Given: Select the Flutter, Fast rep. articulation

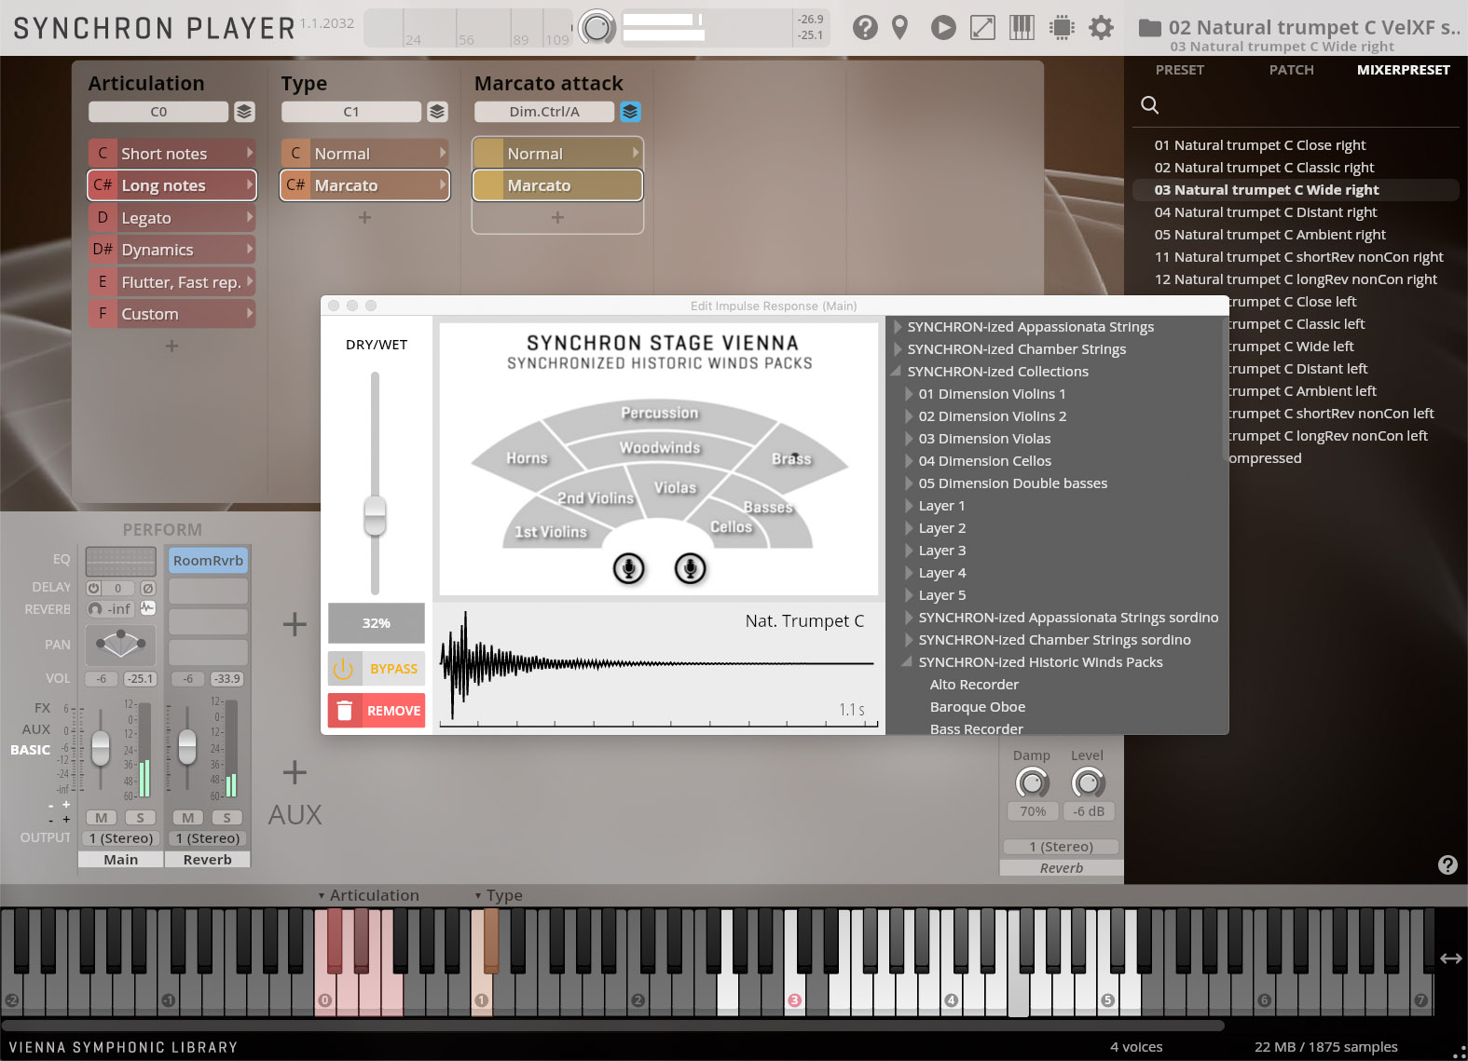Looking at the screenshot, I should coord(171,282).
